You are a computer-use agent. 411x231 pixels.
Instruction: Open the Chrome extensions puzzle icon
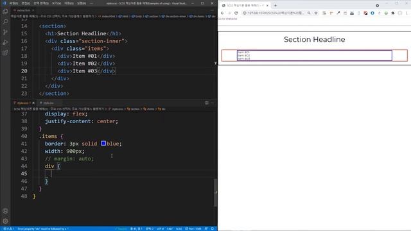point(392,13)
